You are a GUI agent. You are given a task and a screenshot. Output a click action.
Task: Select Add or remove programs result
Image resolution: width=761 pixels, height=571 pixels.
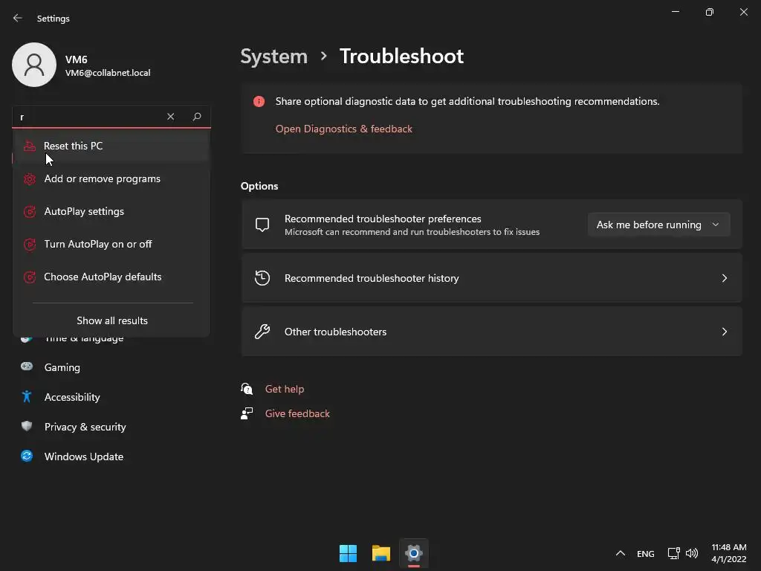pos(111,178)
